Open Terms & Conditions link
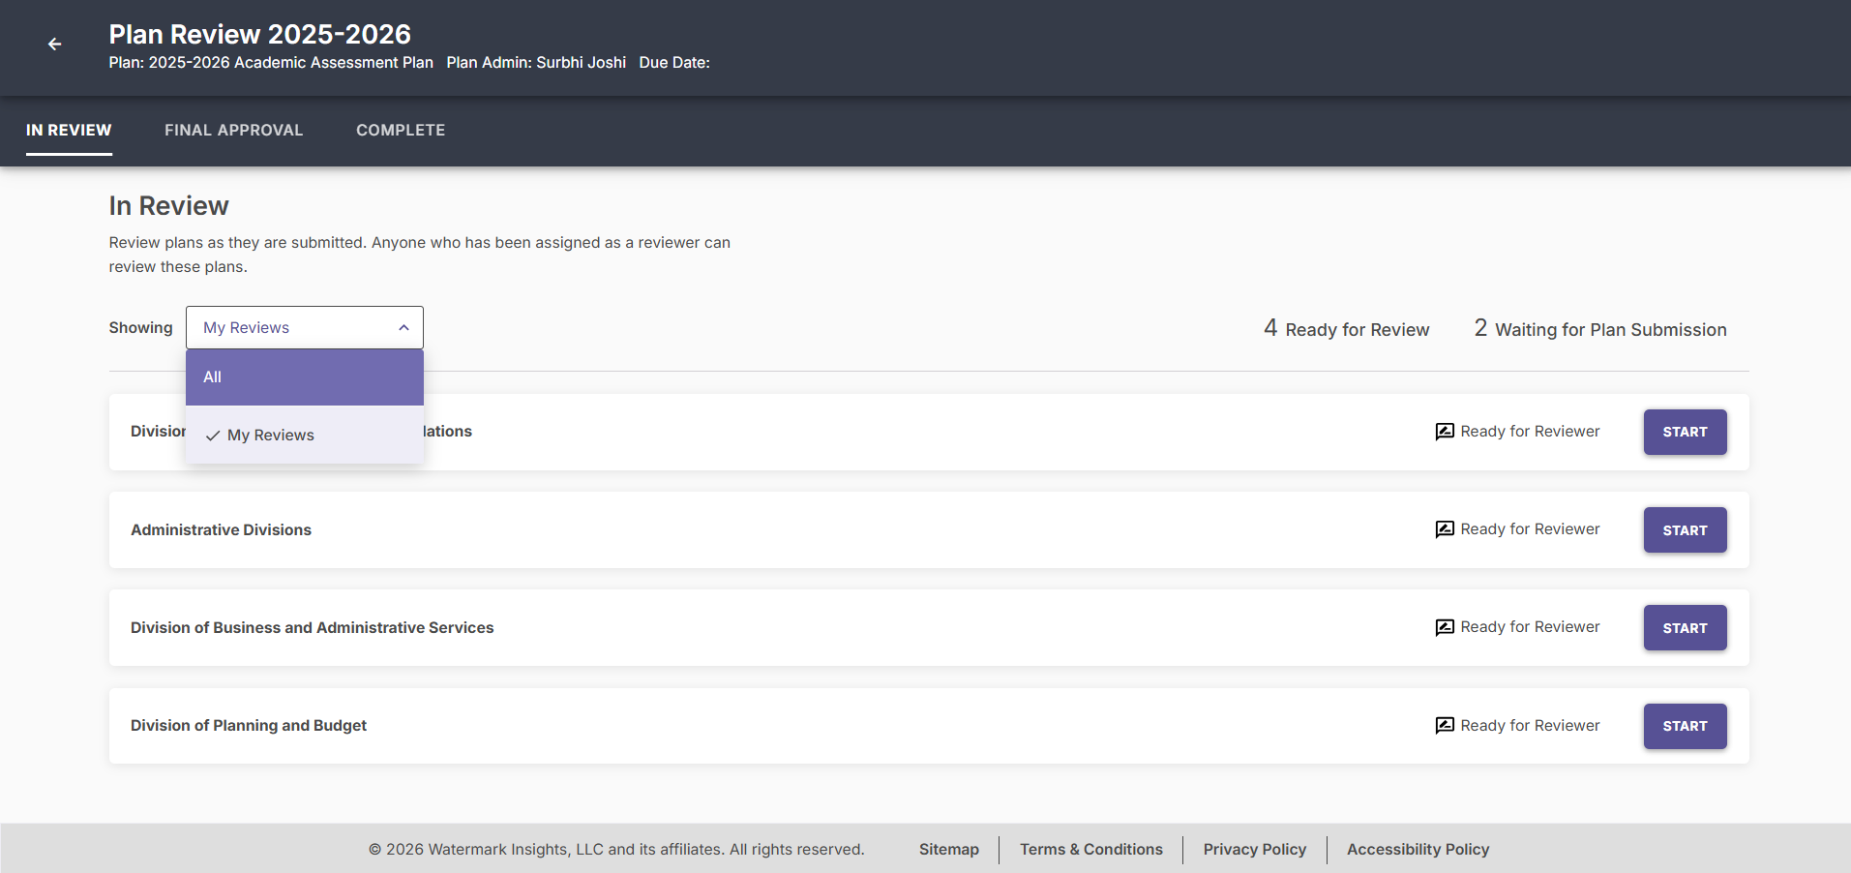1851x873 pixels. pos(1091,849)
